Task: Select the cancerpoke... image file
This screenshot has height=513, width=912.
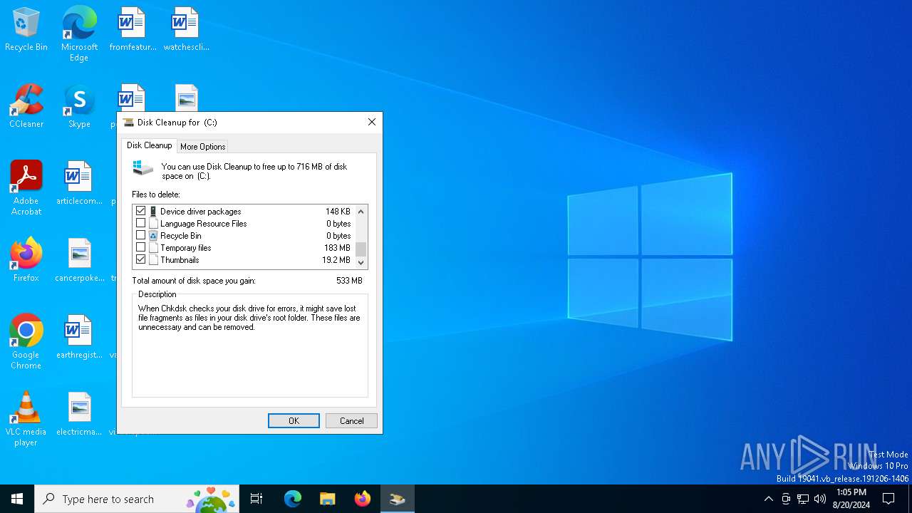Action: pyautogui.click(x=79, y=260)
